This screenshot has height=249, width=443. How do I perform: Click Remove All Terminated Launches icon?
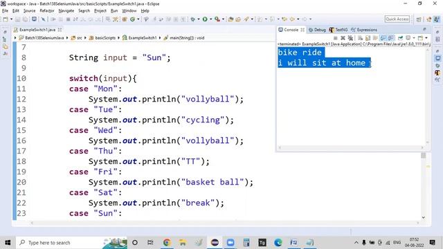click(350, 38)
